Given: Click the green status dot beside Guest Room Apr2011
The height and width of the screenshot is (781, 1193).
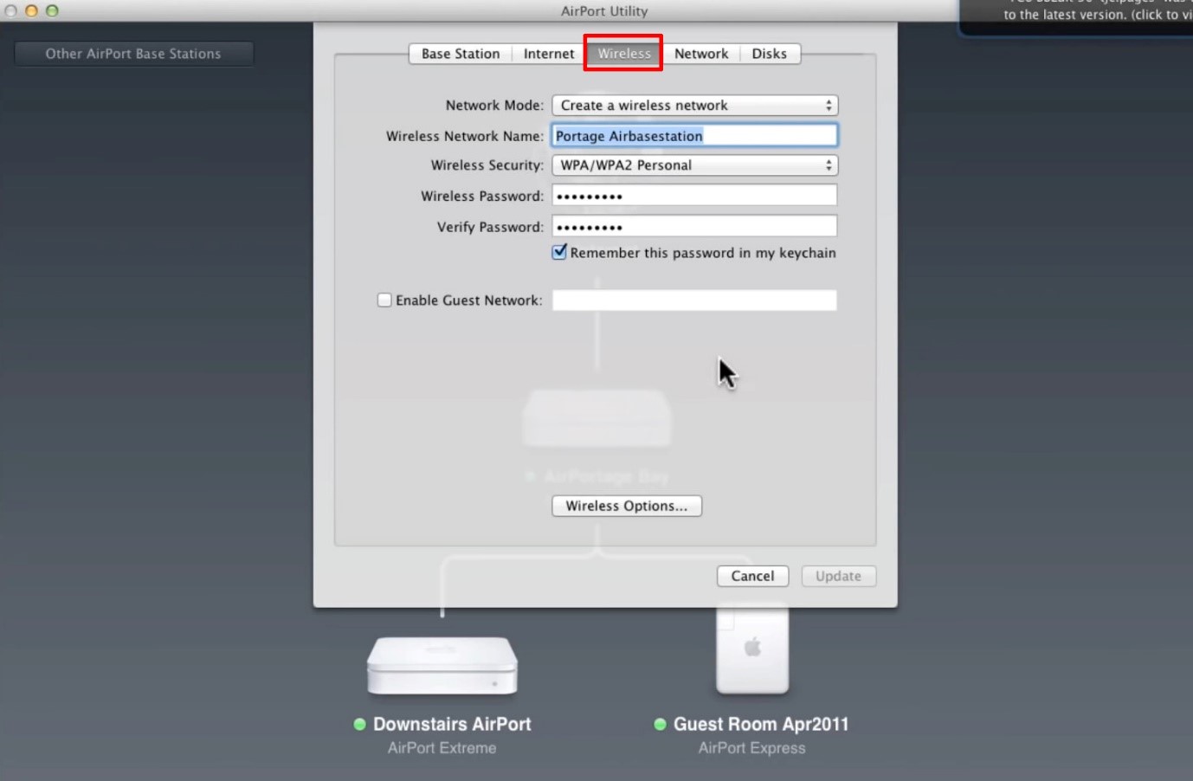Looking at the screenshot, I should coord(661,724).
